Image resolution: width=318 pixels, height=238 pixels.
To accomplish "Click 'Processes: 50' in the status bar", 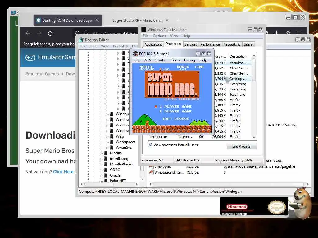I will point(152,160).
